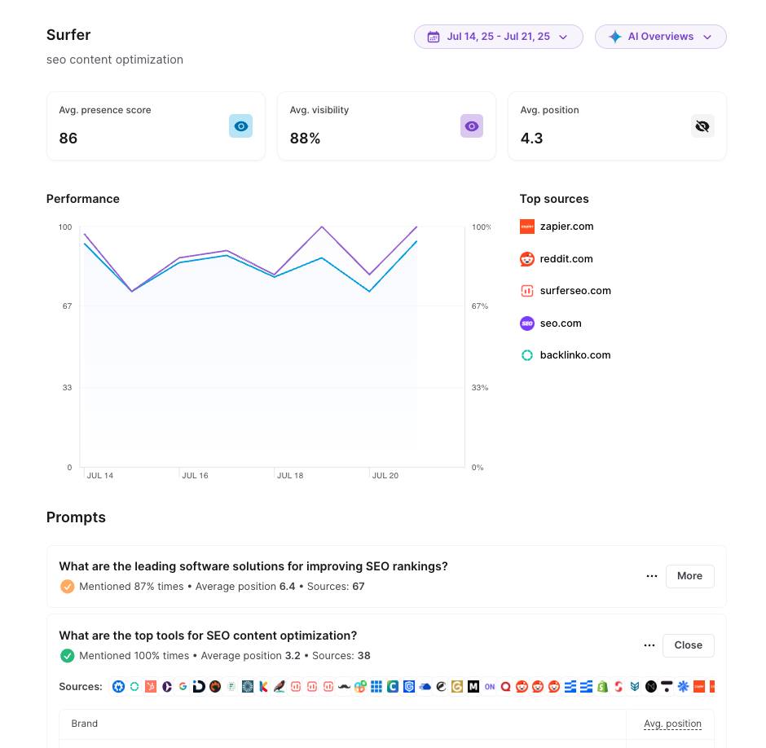The width and height of the screenshot is (766, 748).
Task: Click the calendar icon in the date picker
Action: 434,37
